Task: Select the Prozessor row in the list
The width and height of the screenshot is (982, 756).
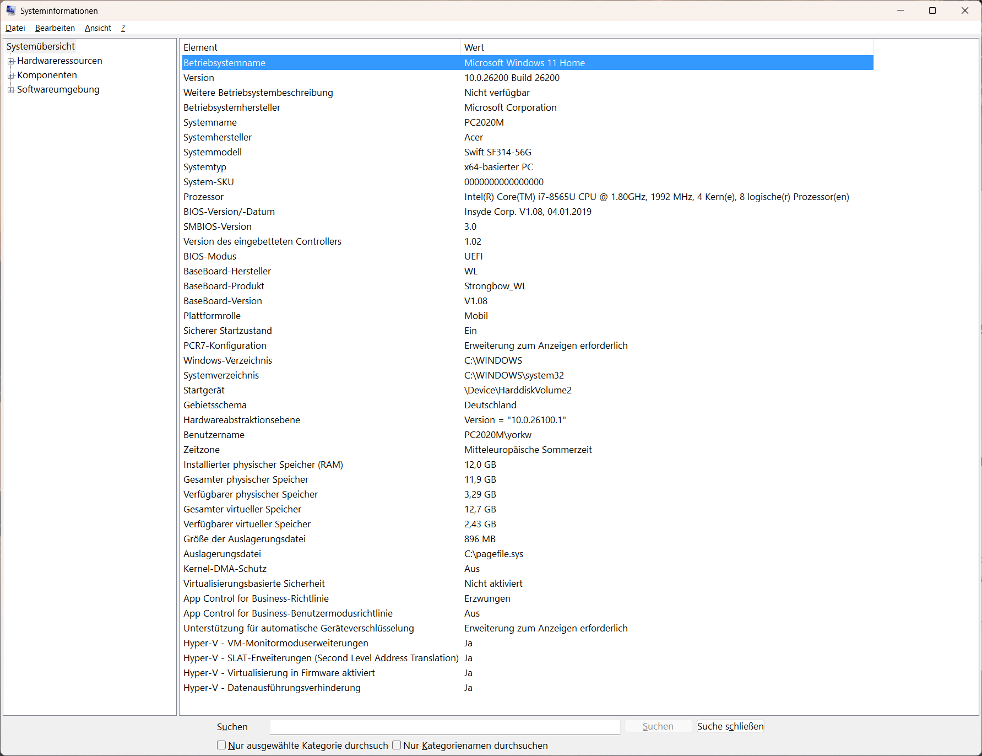Action: coord(528,197)
